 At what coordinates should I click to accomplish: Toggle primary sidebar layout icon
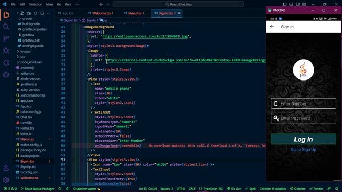click(285, 4)
